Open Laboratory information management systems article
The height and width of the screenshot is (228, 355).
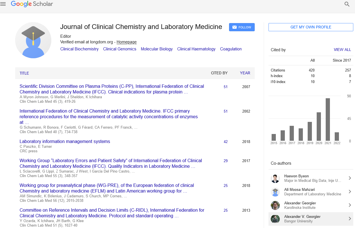point(65,141)
